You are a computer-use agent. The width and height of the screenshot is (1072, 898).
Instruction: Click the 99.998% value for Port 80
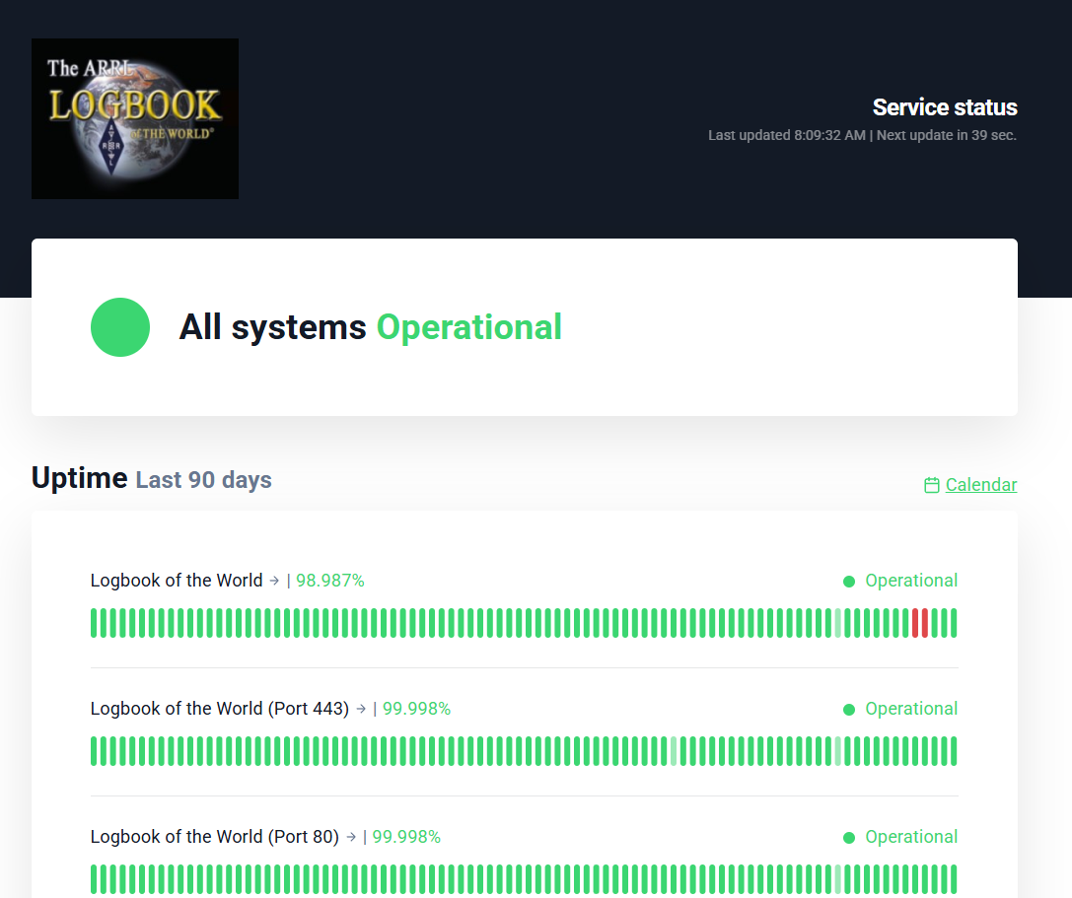[406, 837]
